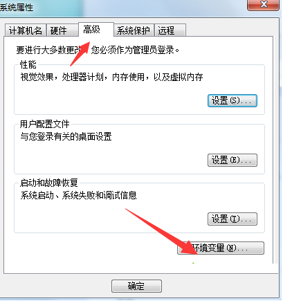
Task: Open the 硬件 tab
Action: [x=62, y=30]
